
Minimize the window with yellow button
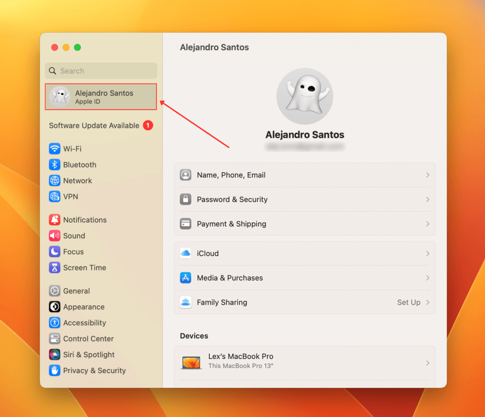[66, 47]
